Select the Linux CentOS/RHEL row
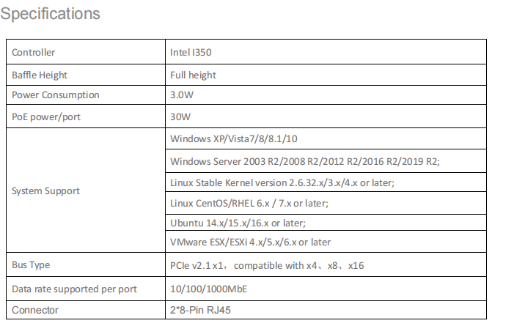 click(249, 203)
